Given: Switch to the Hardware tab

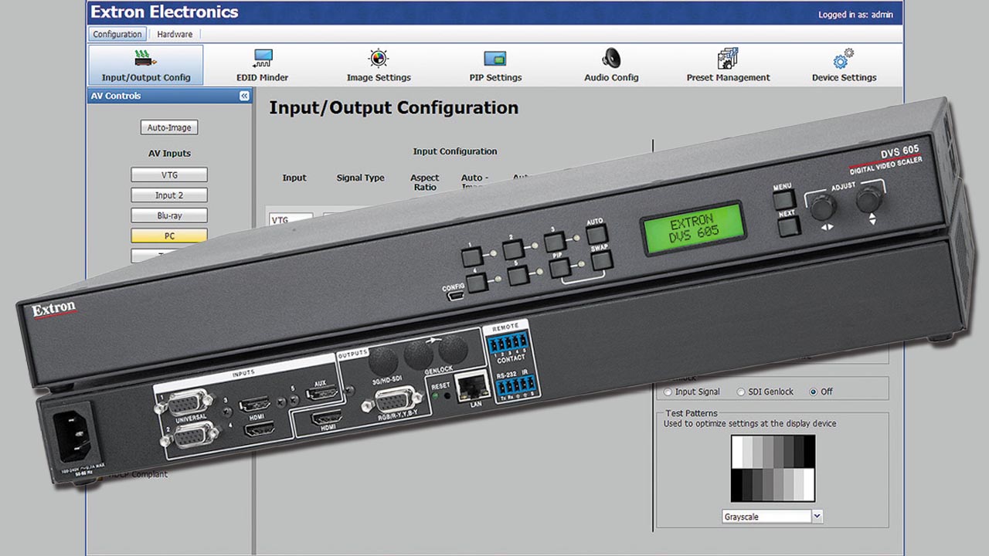Looking at the screenshot, I should click(175, 34).
